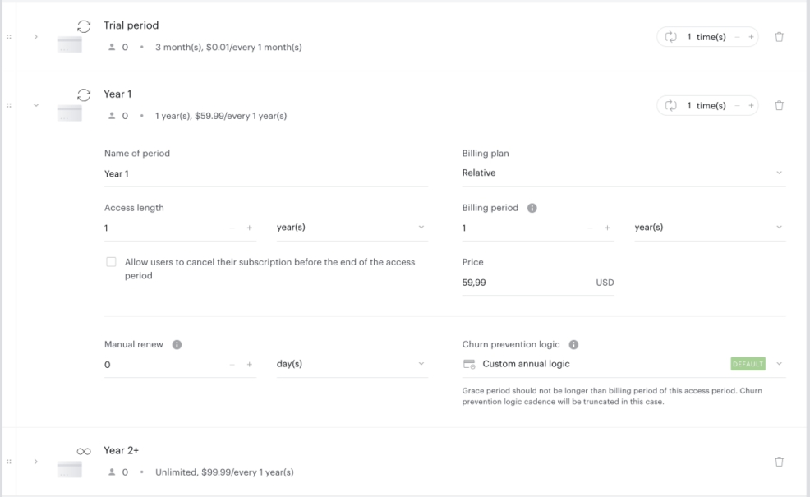Decrease Year 1 repeat times with minus
This screenshot has height=497, width=810.
click(737, 105)
